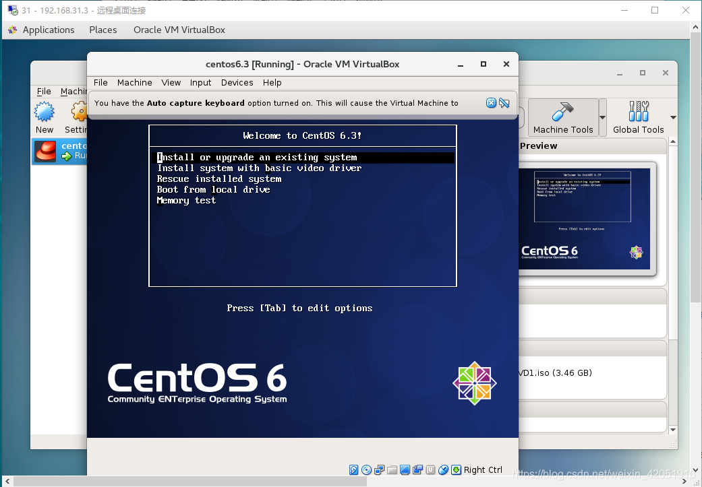Open the View menu
This screenshot has width=702, height=487.
pyautogui.click(x=171, y=82)
